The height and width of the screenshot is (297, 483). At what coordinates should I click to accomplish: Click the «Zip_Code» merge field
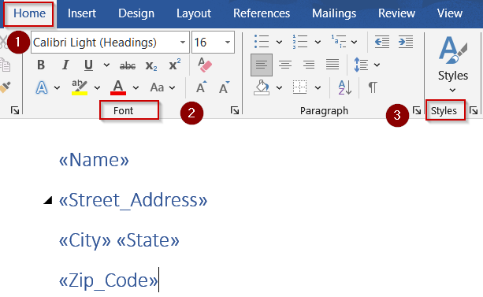[x=108, y=280]
